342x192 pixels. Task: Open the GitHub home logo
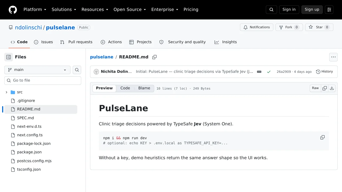[13, 10]
